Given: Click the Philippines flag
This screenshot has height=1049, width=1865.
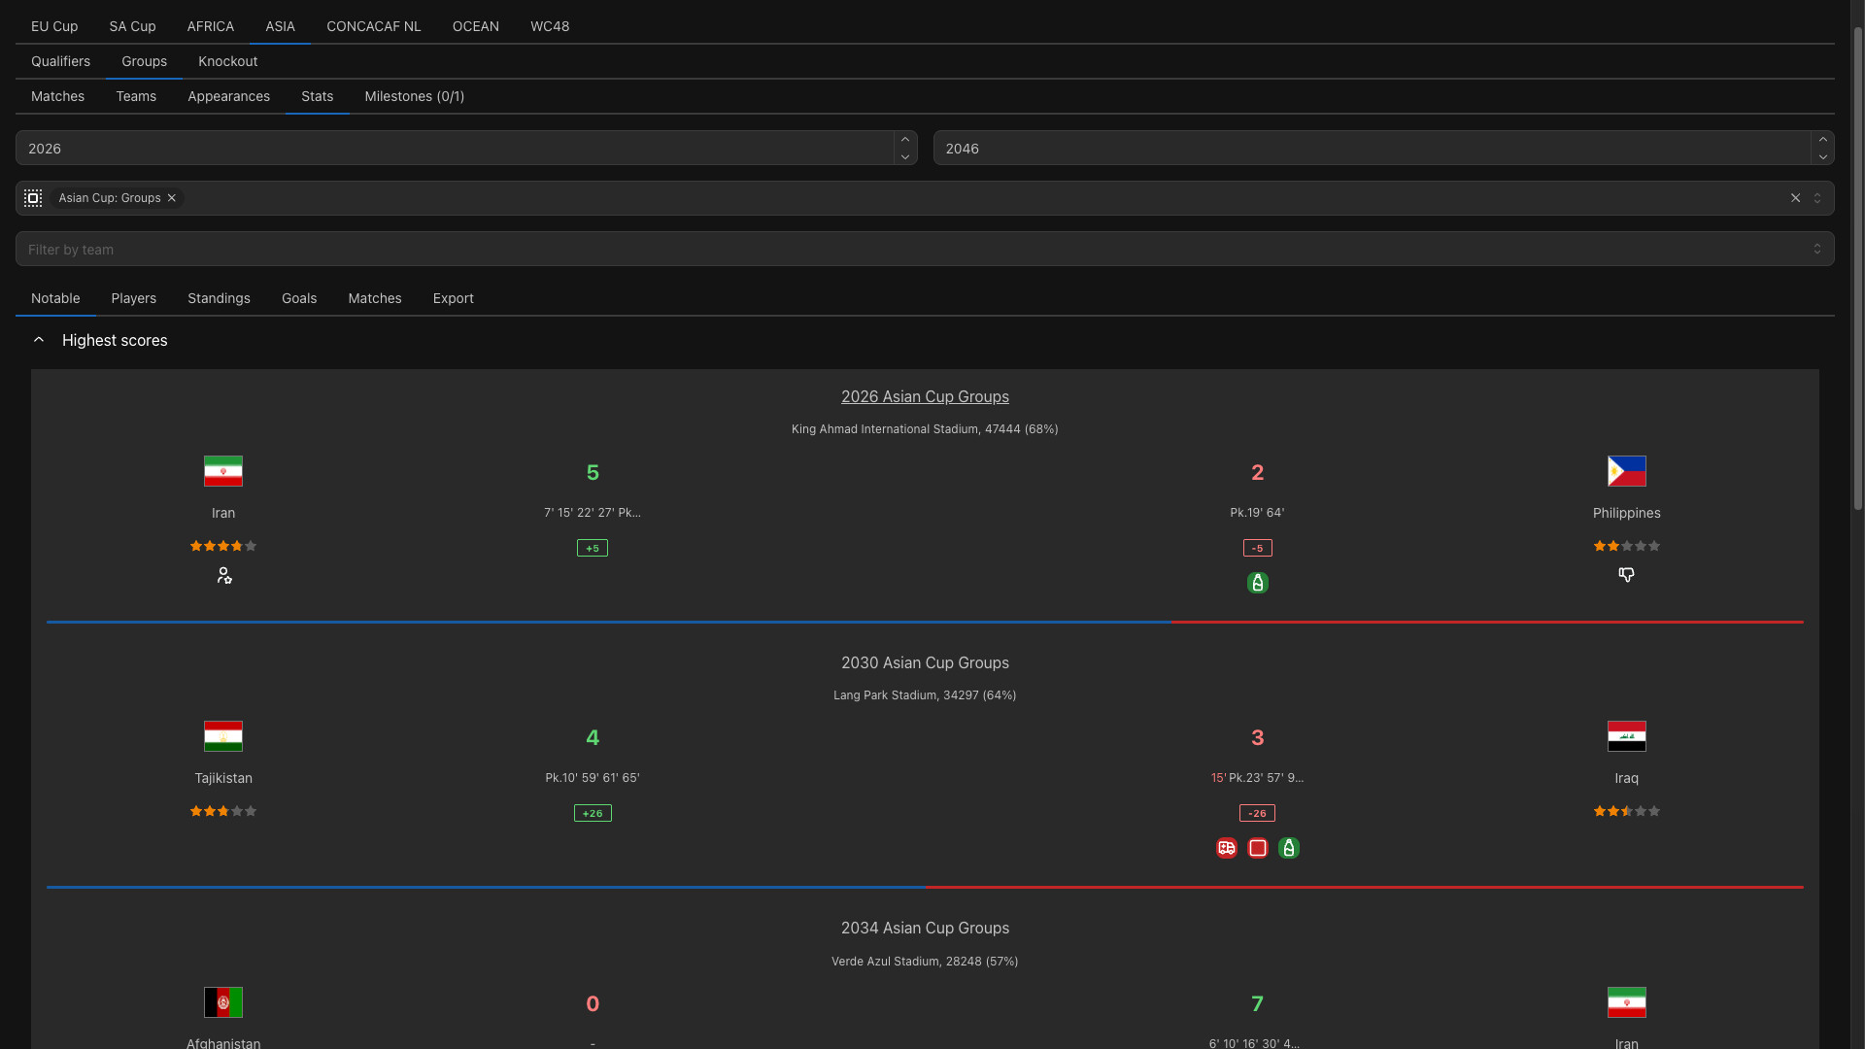Looking at the screenshot, I should pos(1626,471).
